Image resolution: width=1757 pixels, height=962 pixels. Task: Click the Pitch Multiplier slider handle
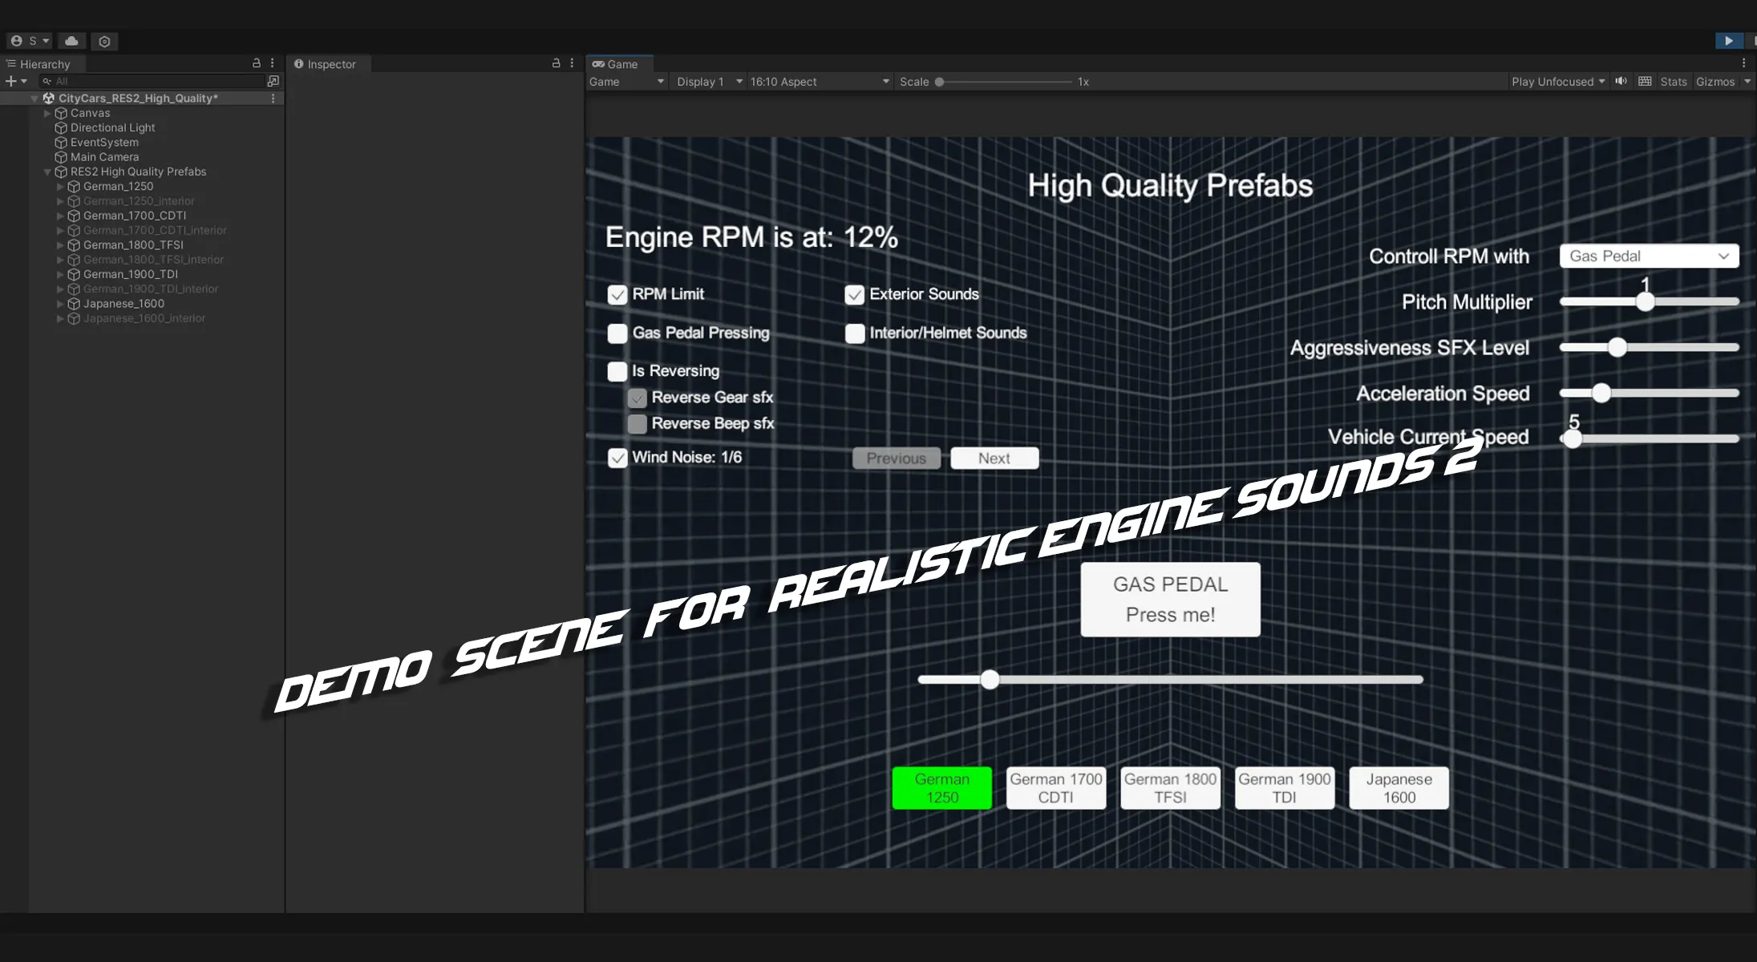point(1645,302)
